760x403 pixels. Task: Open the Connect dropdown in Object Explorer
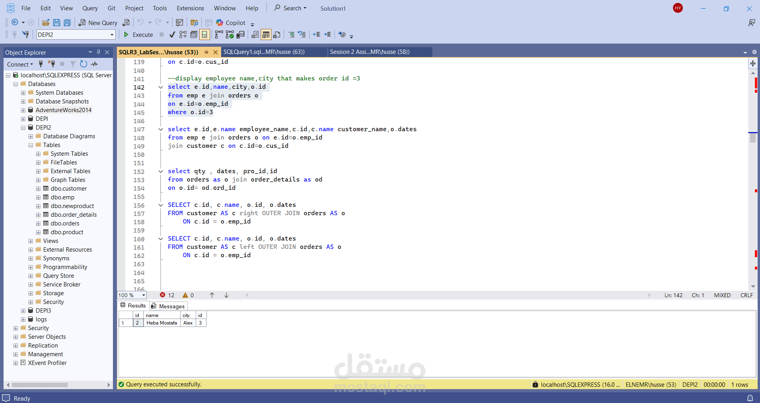[x=20, y=64]
